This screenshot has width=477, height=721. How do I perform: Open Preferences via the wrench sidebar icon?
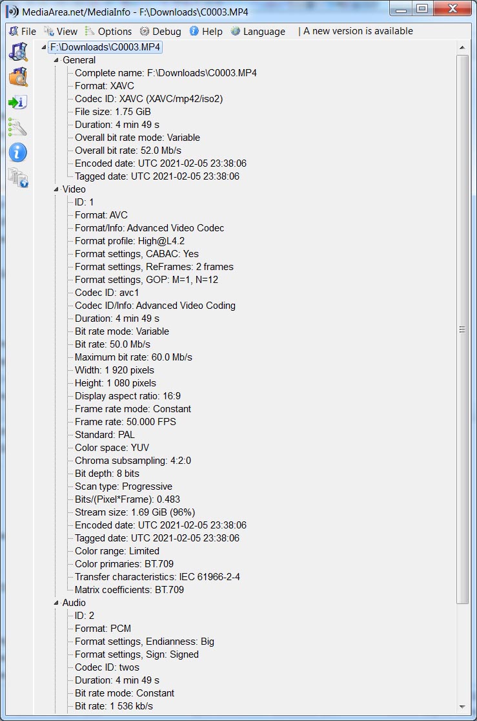pos(17,127)
